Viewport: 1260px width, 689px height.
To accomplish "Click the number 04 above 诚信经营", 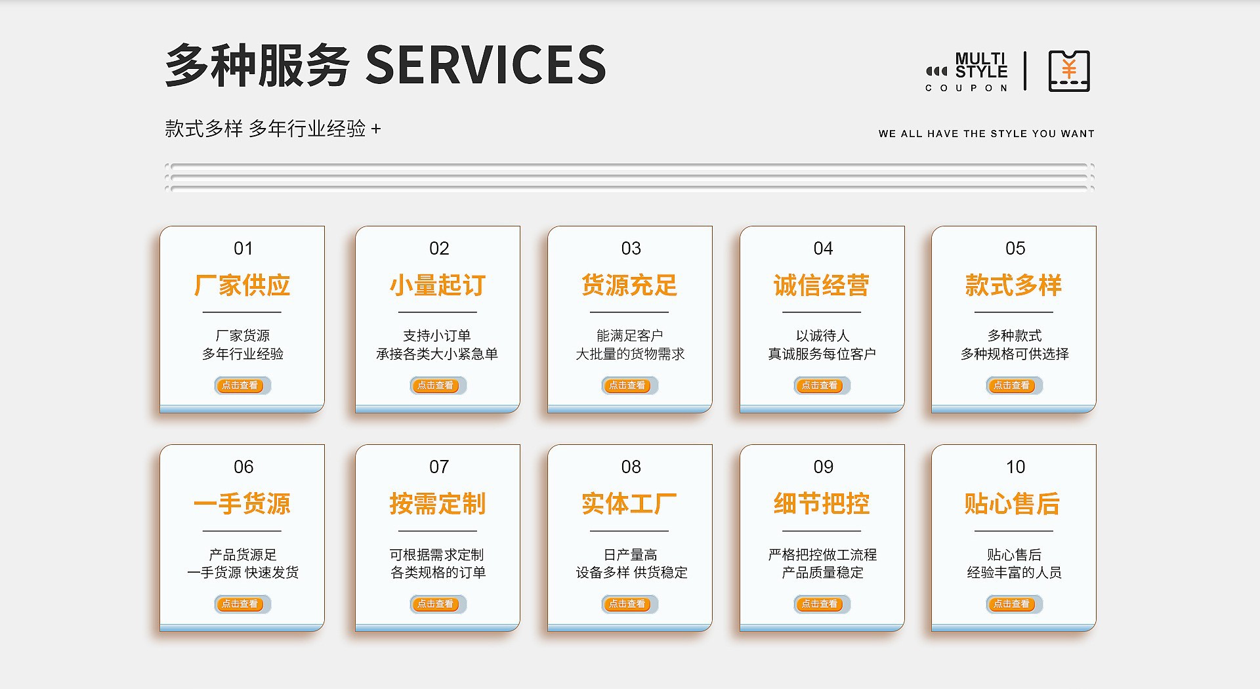I will point(823,249).
